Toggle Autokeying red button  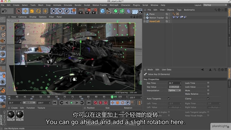tap(101, 103)
